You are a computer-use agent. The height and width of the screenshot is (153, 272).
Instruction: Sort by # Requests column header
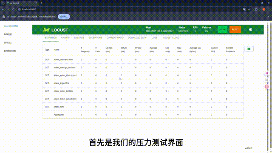click(x=85, y=50)
